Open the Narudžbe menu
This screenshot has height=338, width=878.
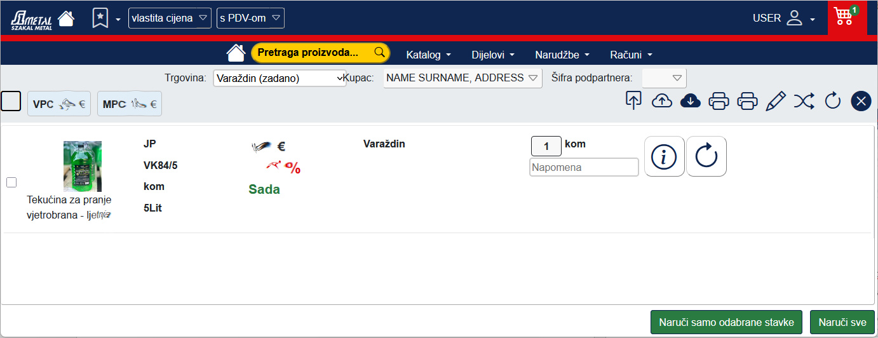click(562, 55)
